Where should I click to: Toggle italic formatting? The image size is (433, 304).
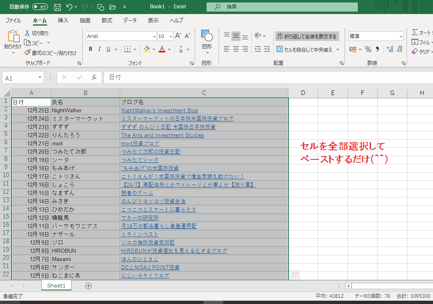[x=100, y=49]
